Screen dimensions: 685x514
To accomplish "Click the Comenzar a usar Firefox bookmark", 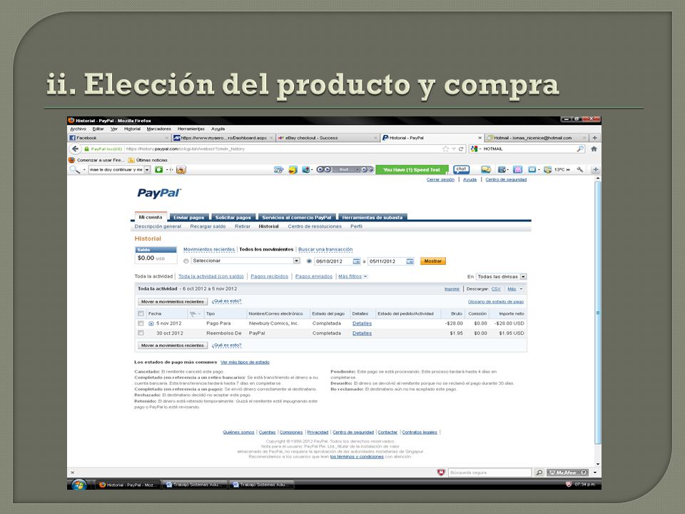I will click(x=96, y=160).
